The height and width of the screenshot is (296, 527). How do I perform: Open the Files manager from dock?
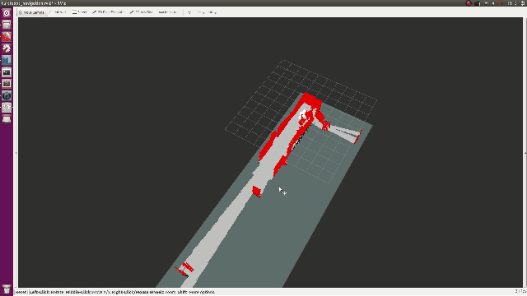[7, 25]
